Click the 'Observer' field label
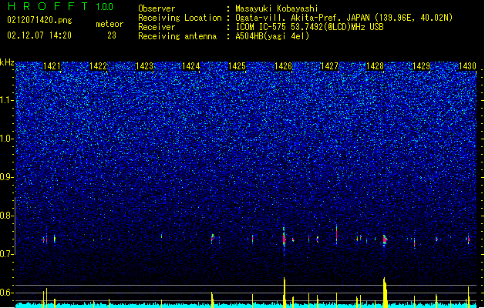Screen dimensions: 485x308 (x=157, y=8)
